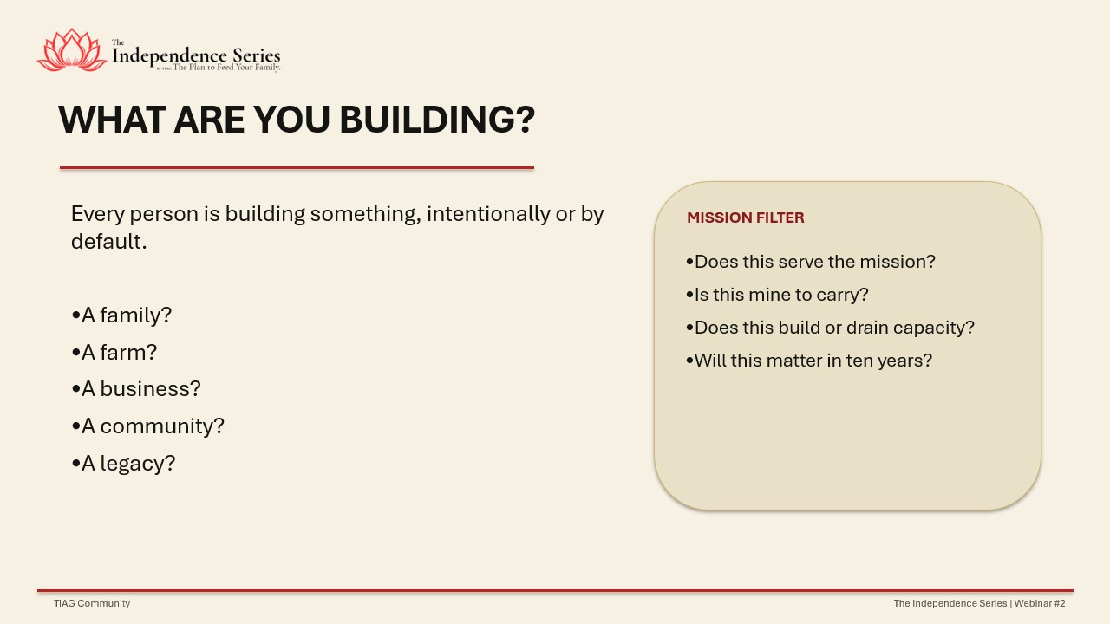Select the A family? bullet

pyautogui.click(x=121, y=315)
